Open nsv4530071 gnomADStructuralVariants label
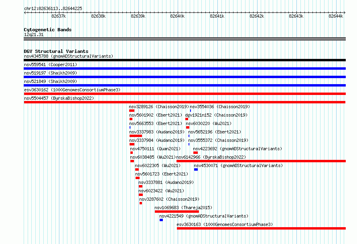Viewport: 357px width, 244px height. tap(238, 165)
